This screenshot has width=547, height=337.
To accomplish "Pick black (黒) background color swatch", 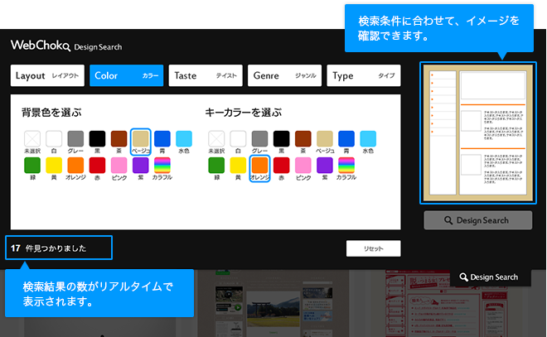I will coord(97,138).
